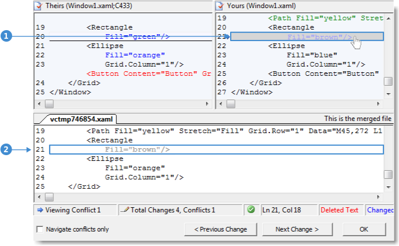Click horizontal scroll thumb in merged pane
Screen dimensions: 399x246
pyautogui.click(x=49, y=197)
